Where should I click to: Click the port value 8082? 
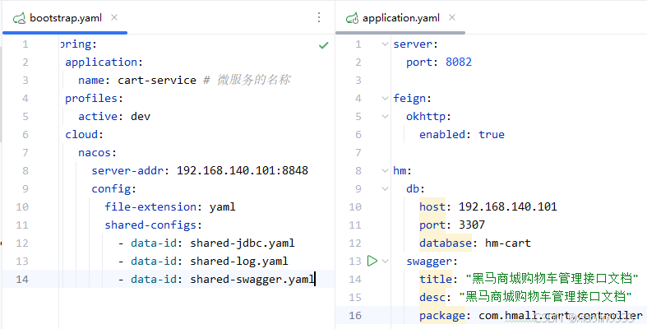(x=459, y=62)
